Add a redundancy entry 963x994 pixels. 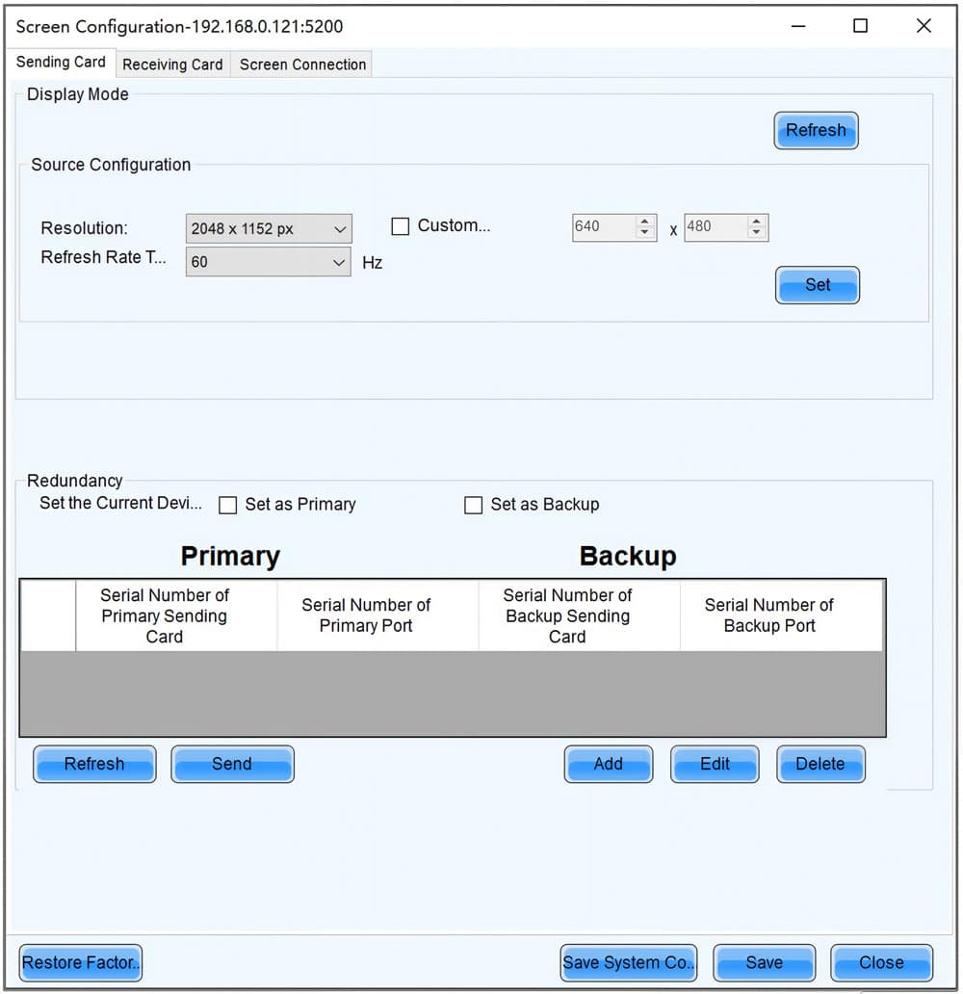pos(608,764)
